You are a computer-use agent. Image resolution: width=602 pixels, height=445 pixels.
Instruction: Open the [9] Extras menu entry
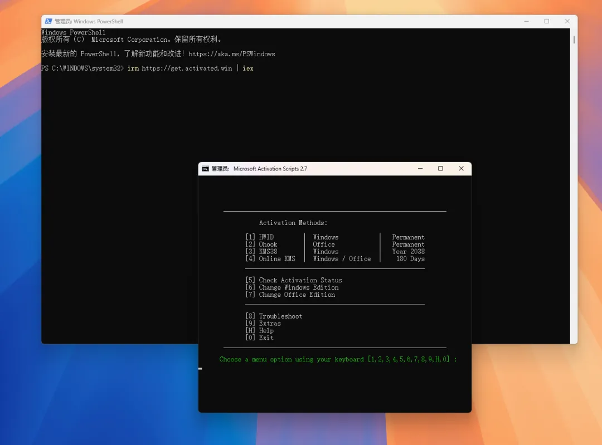[263, 324]
